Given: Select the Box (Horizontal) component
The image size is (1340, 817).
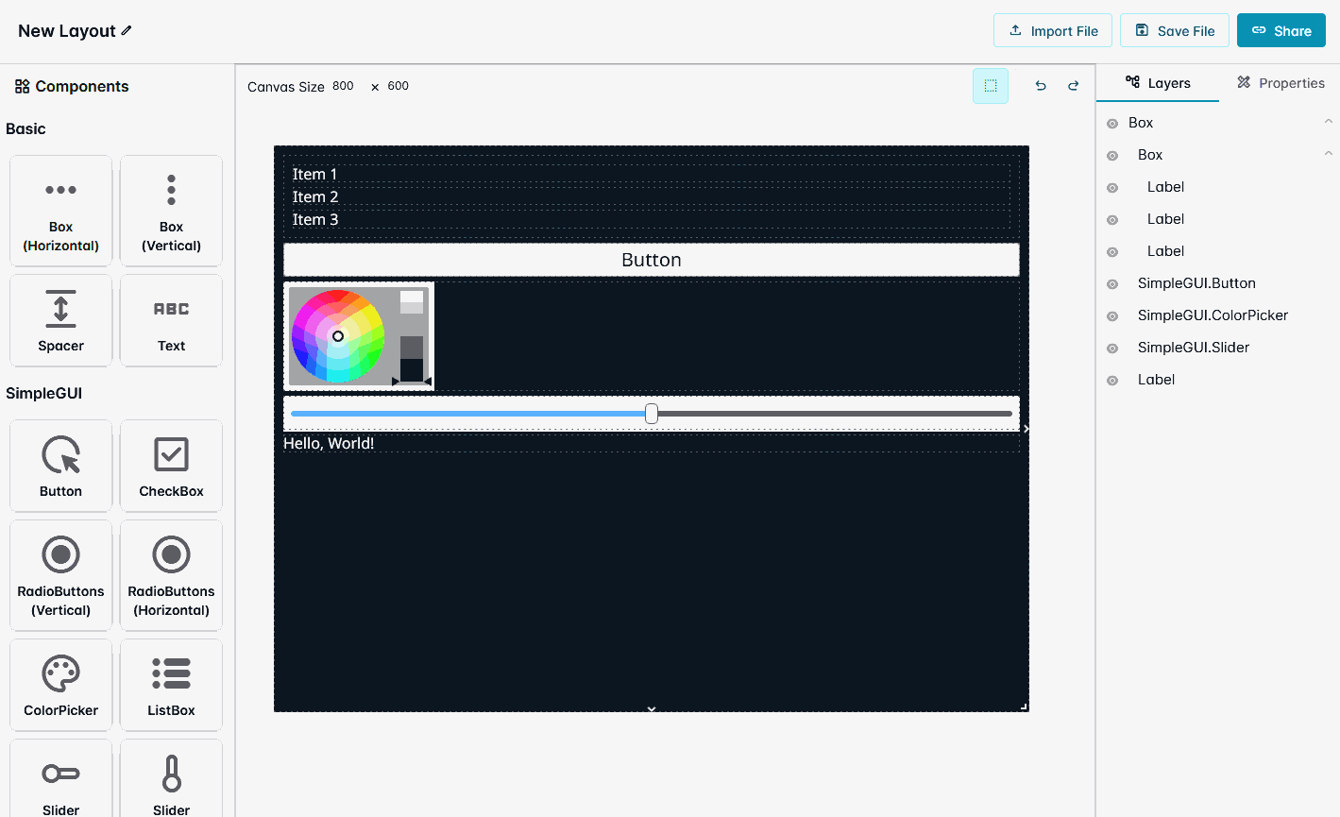Looking at the screenshot, I should (x=60, y=212).
